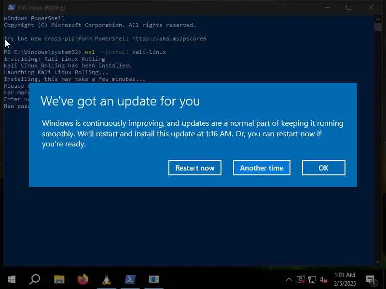Open the muted volume tray icon
Screen dimensions: 386x289
coord(323,279)
